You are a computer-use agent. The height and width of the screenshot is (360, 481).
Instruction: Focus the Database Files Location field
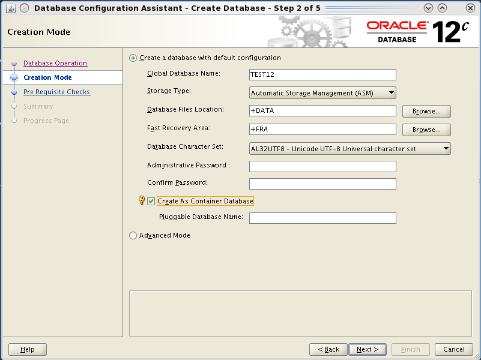pos(322,111)
